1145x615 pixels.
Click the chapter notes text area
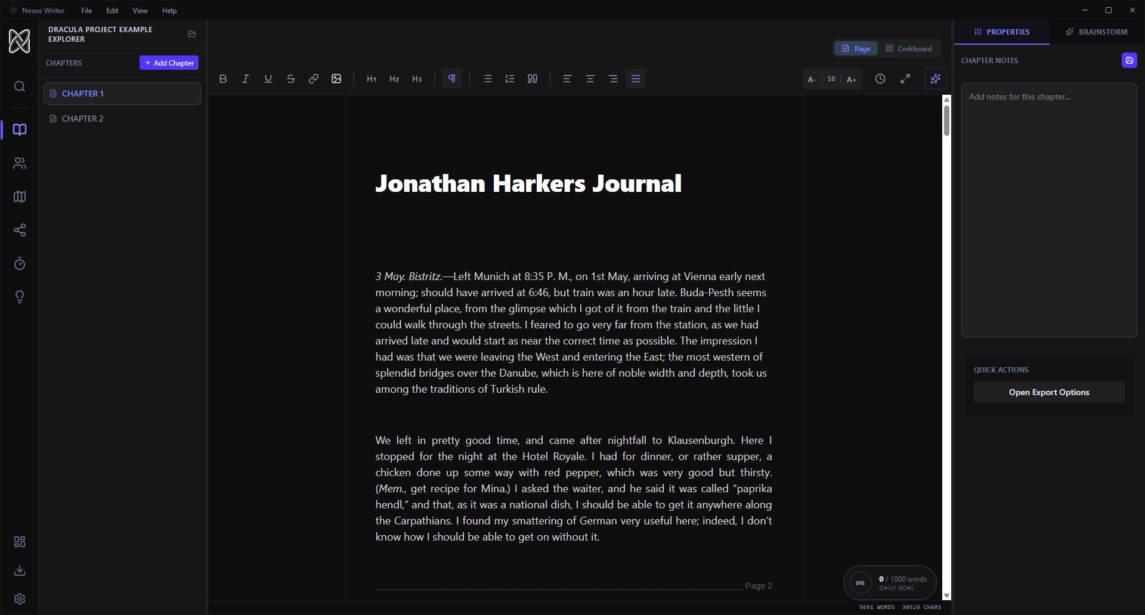click(1049, 210)
